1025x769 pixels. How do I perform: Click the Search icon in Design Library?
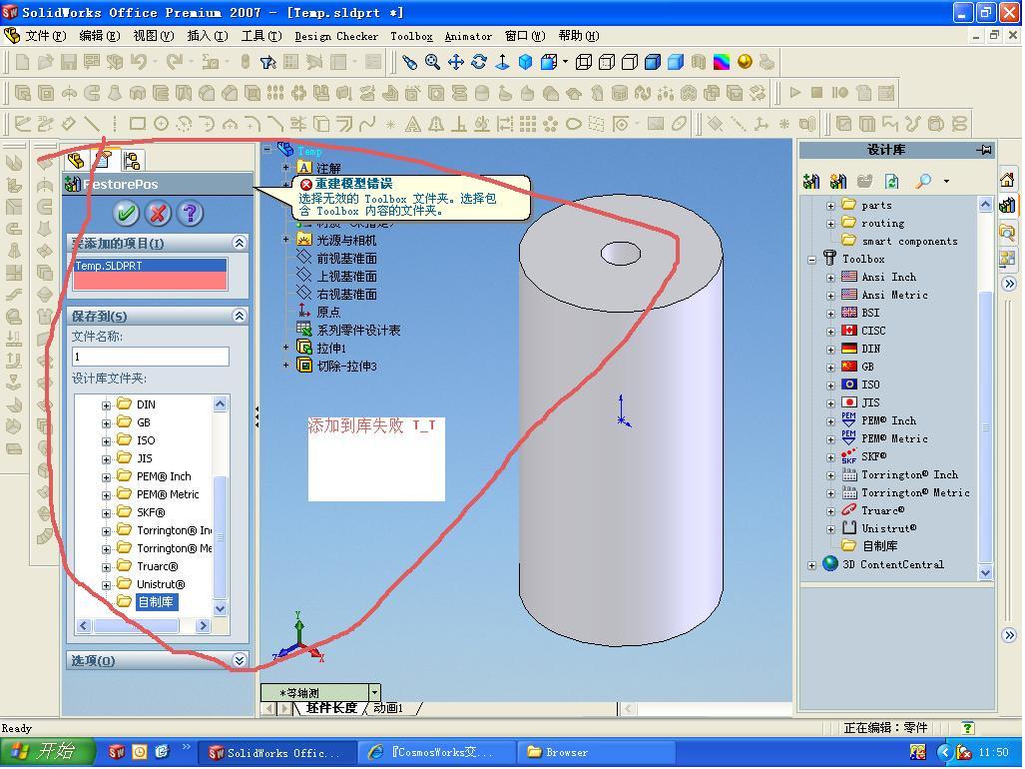click(x=923, y=181)
